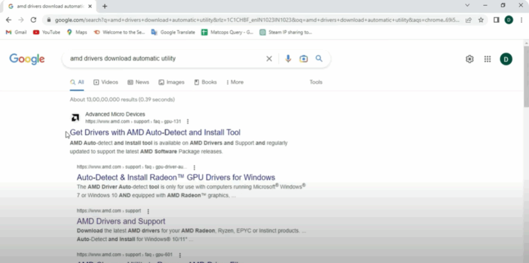Open a new tab with the plus icon
Image resolution: width=529 pixels, height=263 pixels.
click(x=105, y=6)
